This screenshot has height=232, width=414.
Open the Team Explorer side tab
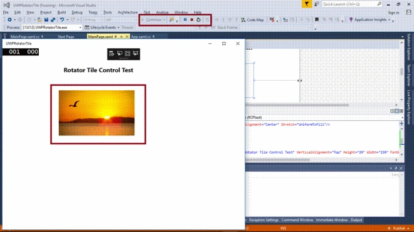tap(409, 75)
